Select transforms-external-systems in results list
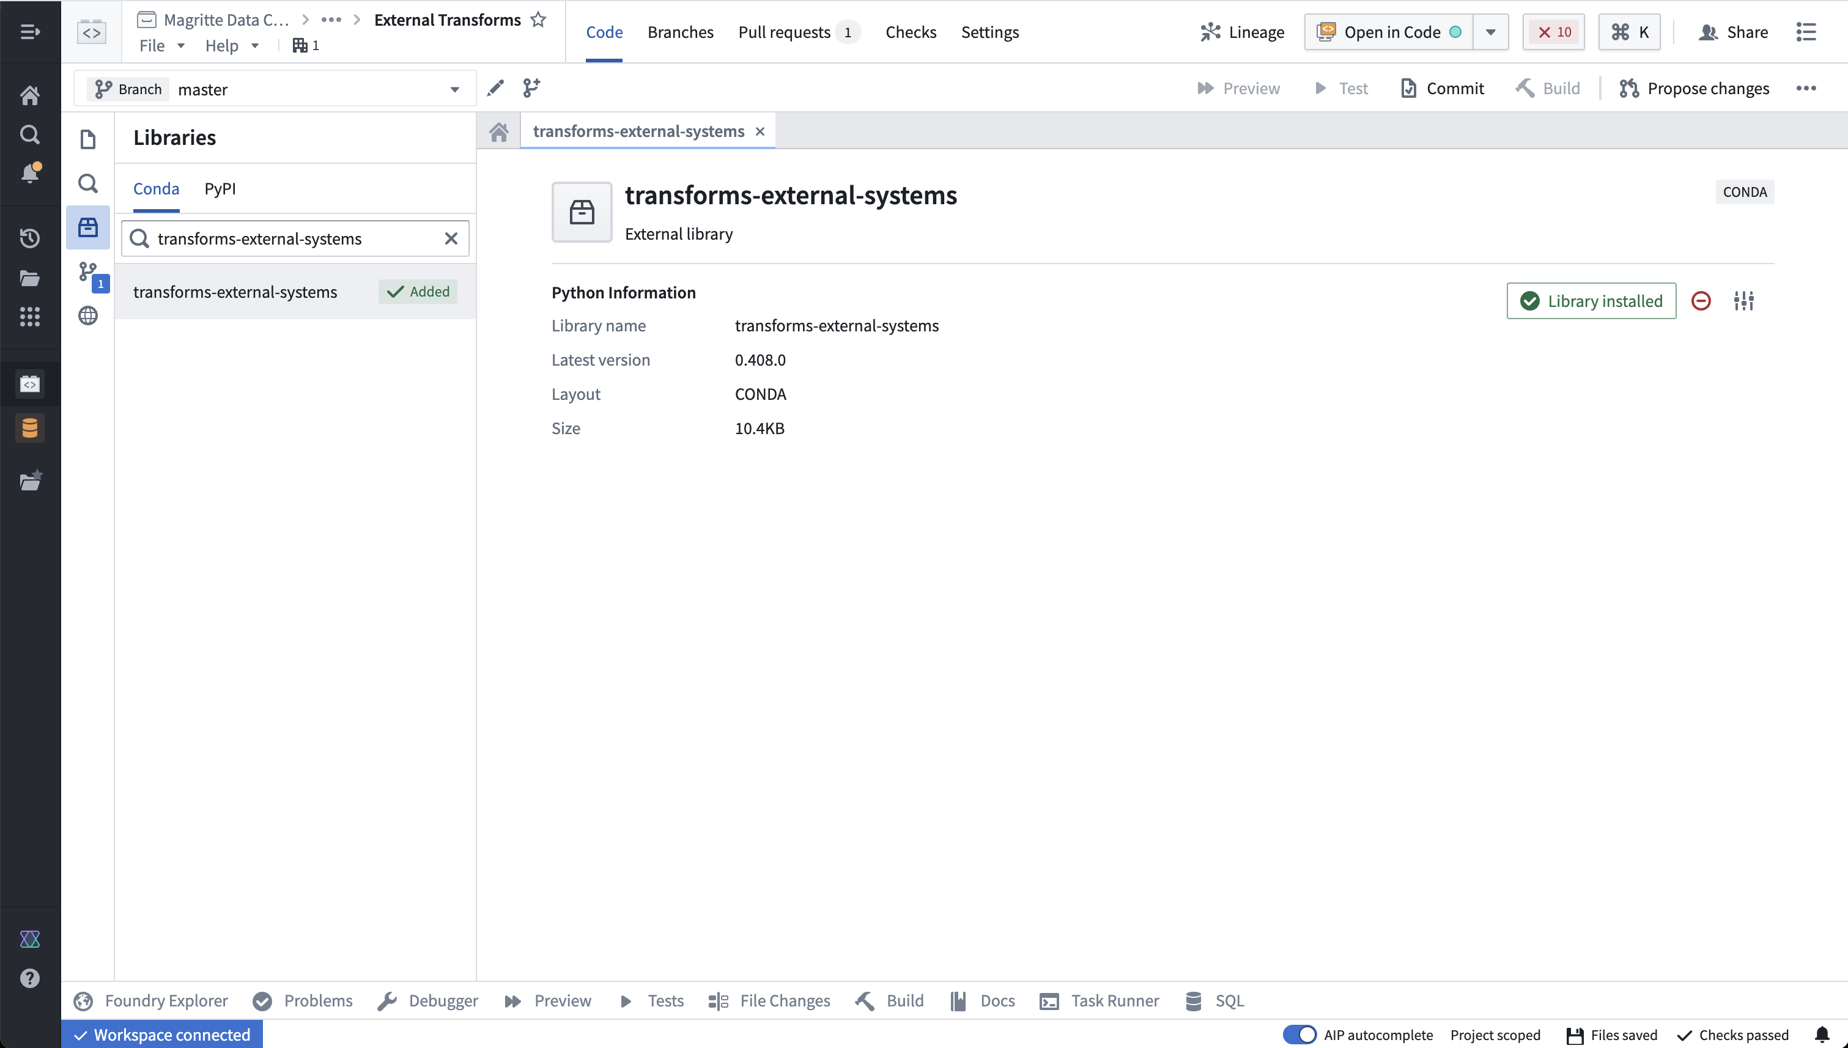 295,292
